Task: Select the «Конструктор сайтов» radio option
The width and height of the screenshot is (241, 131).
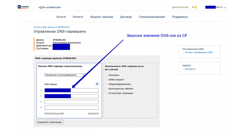Action: pos(106,88)
